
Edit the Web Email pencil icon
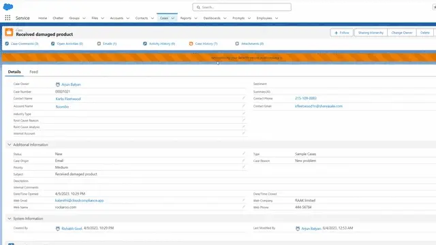click(244, 200)
